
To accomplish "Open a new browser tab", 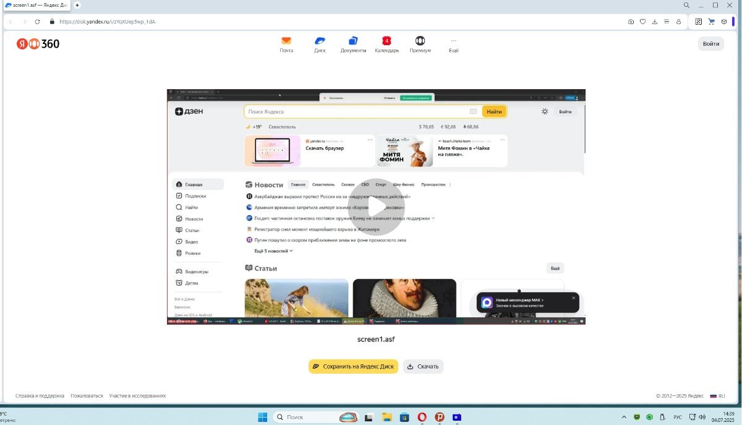I will pyautogui.click(x=77, y=5).
